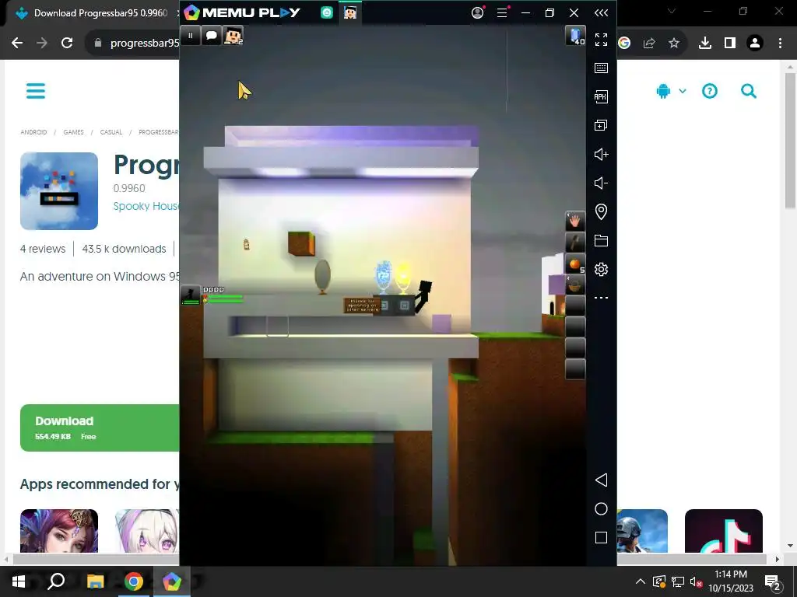The width and height of the screenshot is (797, 597).
Task: Open MEmu hamburger main menu
Action: point(502,12)
